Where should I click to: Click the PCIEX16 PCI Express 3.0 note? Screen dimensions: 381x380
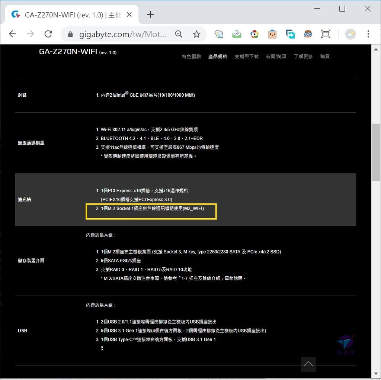tap(136, 199)
